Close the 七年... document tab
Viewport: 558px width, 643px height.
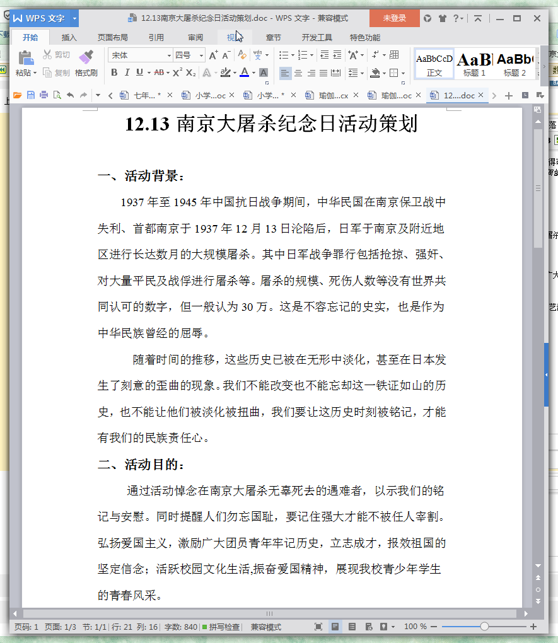(x=170, y=95)
